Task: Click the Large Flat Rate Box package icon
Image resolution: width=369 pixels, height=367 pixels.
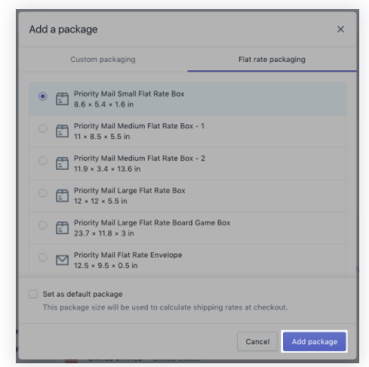Action: tap(62, 196)
